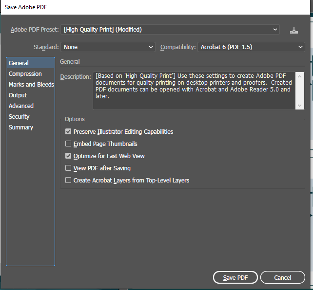Enable Embed Page Thumbnails
Screen dimensions: 313x290
(x=68, y=144)
